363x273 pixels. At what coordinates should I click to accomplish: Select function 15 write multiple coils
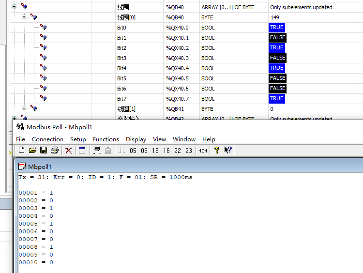pyautogui.click(x=155, y=151)
